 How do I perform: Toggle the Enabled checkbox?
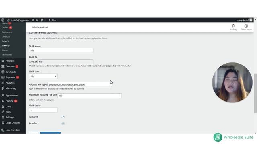tap(63, 124)
